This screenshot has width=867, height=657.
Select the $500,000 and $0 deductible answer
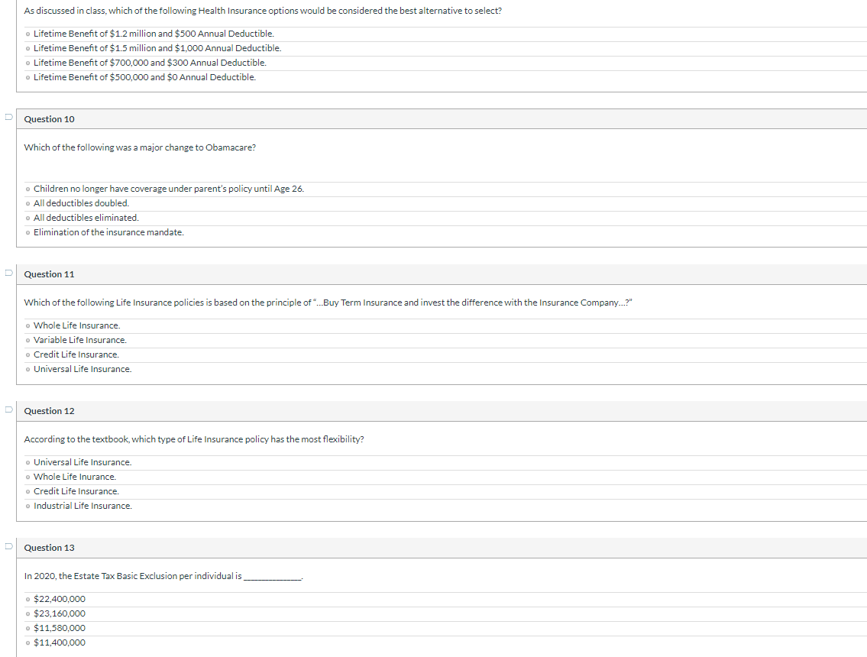[26, 77]
